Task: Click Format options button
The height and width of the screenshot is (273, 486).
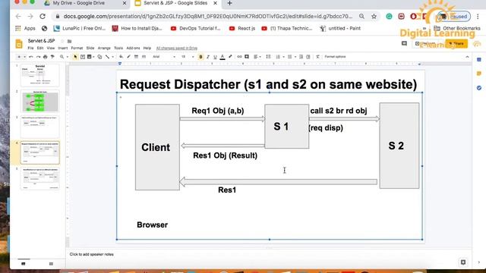Action: pyautogui.click(x=335, y=57)
